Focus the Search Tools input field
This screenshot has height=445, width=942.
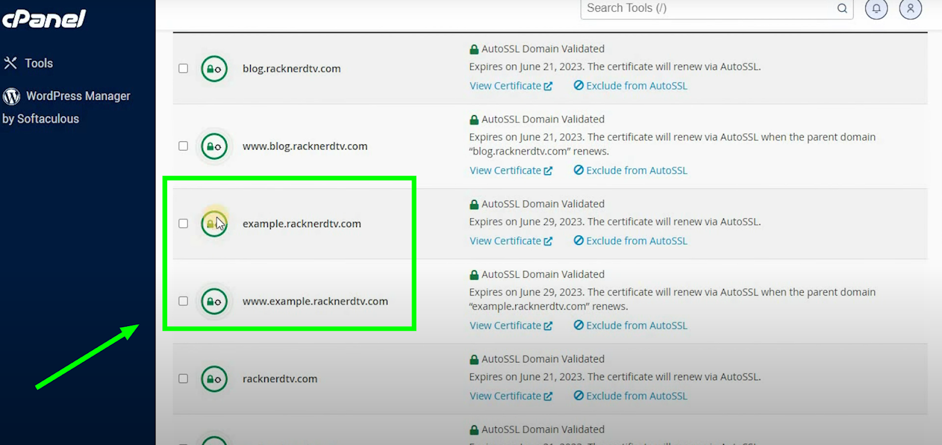(x=717, y=8)
